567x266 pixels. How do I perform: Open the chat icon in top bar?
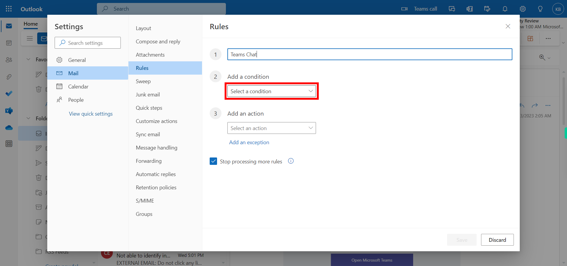[x=452, y=9]
